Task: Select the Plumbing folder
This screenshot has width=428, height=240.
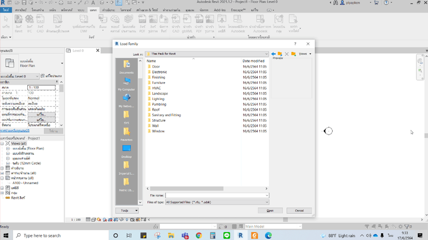Action: 159,104
